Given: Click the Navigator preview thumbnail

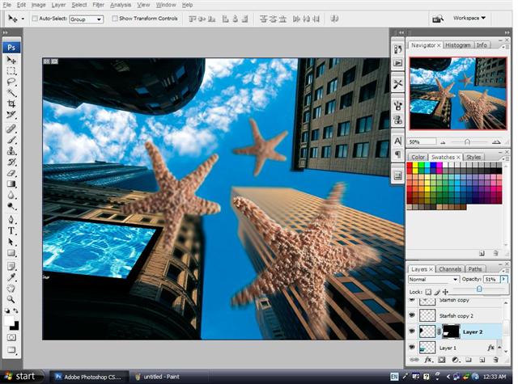Looking at the screenshot, I should tap(458, 93).
